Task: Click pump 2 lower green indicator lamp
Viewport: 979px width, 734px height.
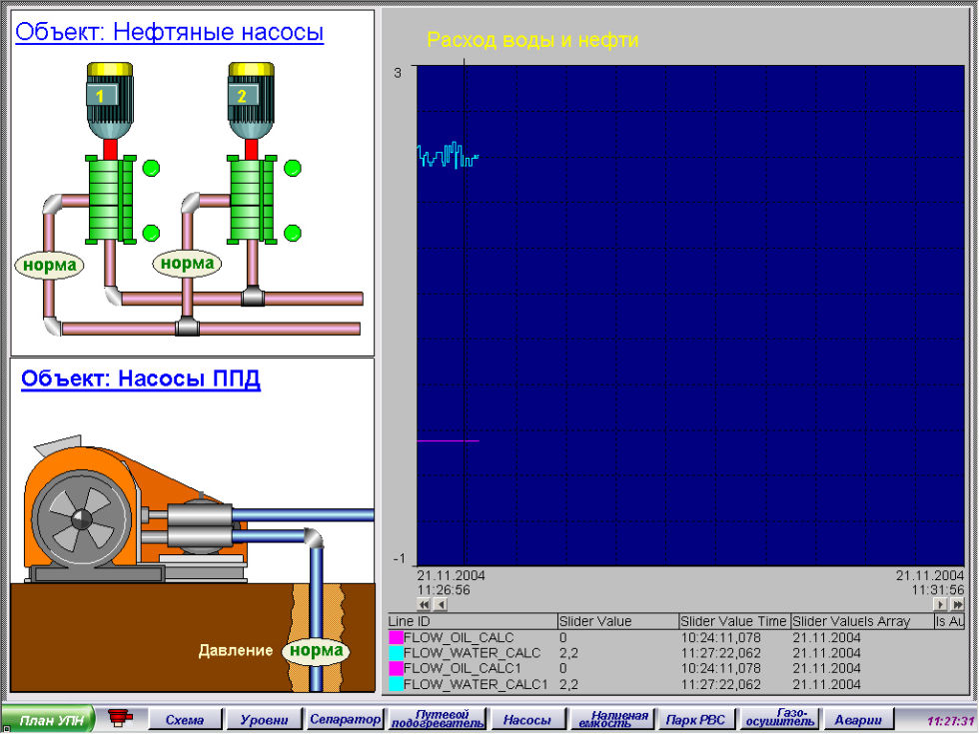Action: (x=293, y=233)
